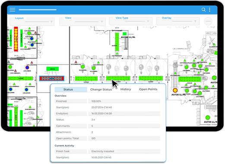Image resolution: width=225 pixels, height=164 pixels.
Task: Click the Overview section heading
Action: 60,96
